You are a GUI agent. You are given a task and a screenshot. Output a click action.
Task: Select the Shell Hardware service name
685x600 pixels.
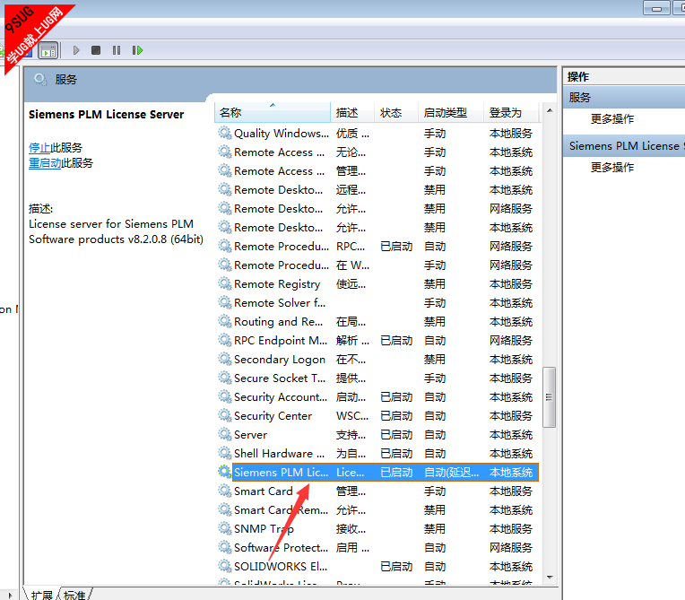point(279,453)
